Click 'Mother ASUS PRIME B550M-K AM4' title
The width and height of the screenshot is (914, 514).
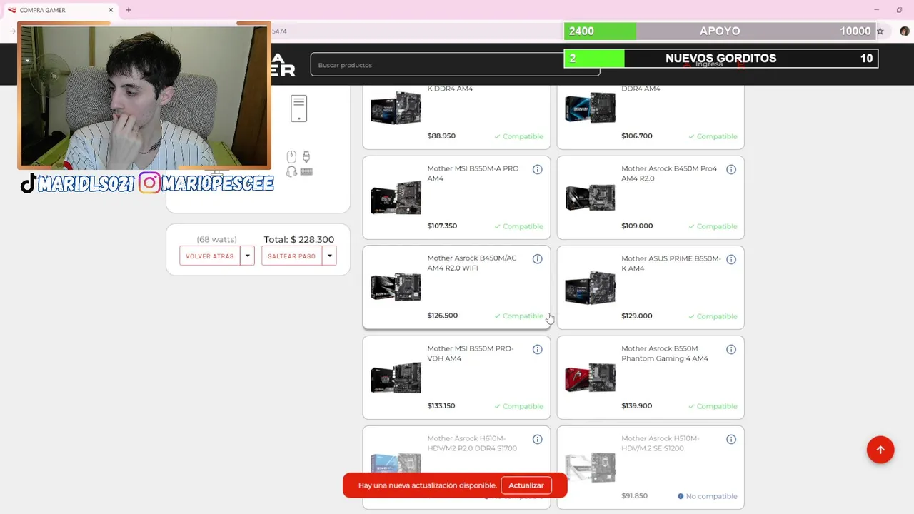point(671,263)
